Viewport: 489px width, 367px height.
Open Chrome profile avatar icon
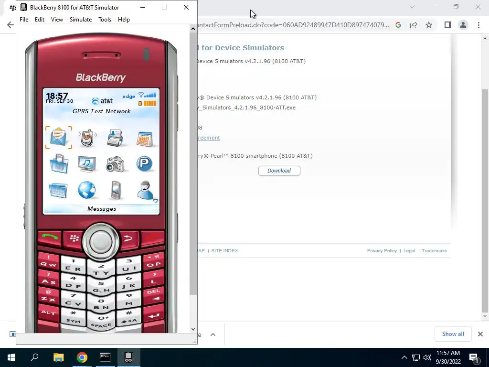463,25
